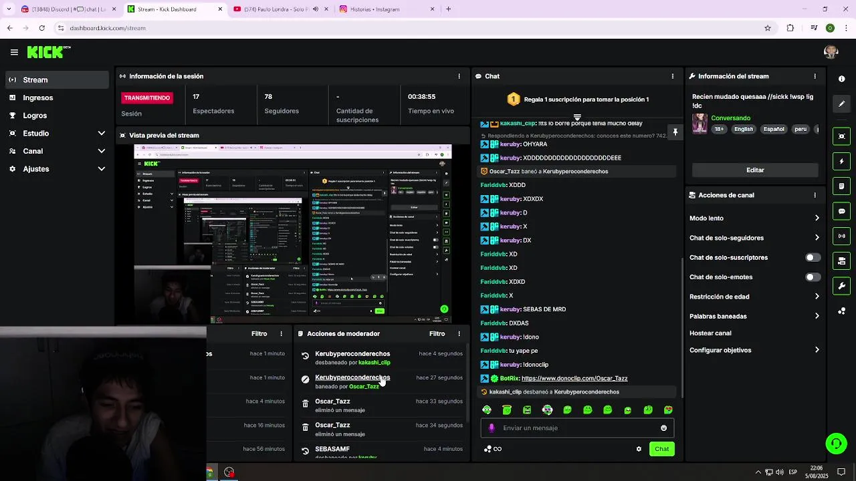Open Acciones de canal three-dot menu
856x481 pixels.
click(815, 195)
